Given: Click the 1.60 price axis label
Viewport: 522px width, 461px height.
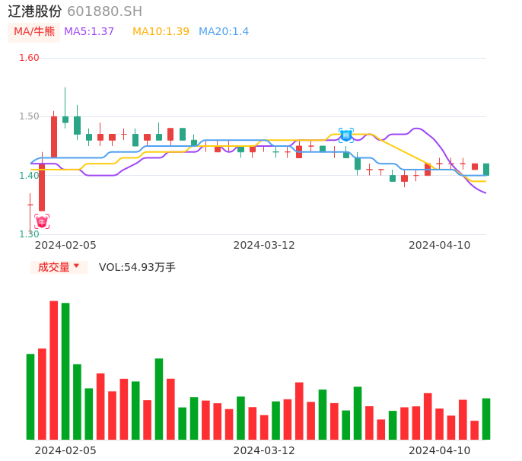Looking at the screenshot, I should point(29,58).
